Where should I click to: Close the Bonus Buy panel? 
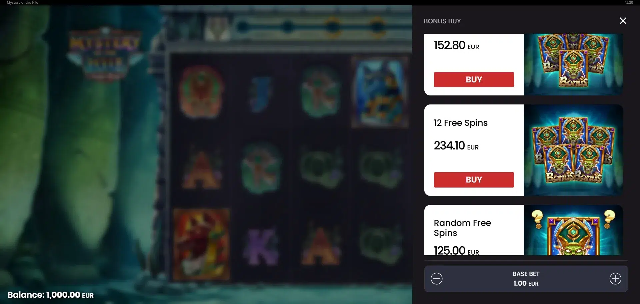623,21
